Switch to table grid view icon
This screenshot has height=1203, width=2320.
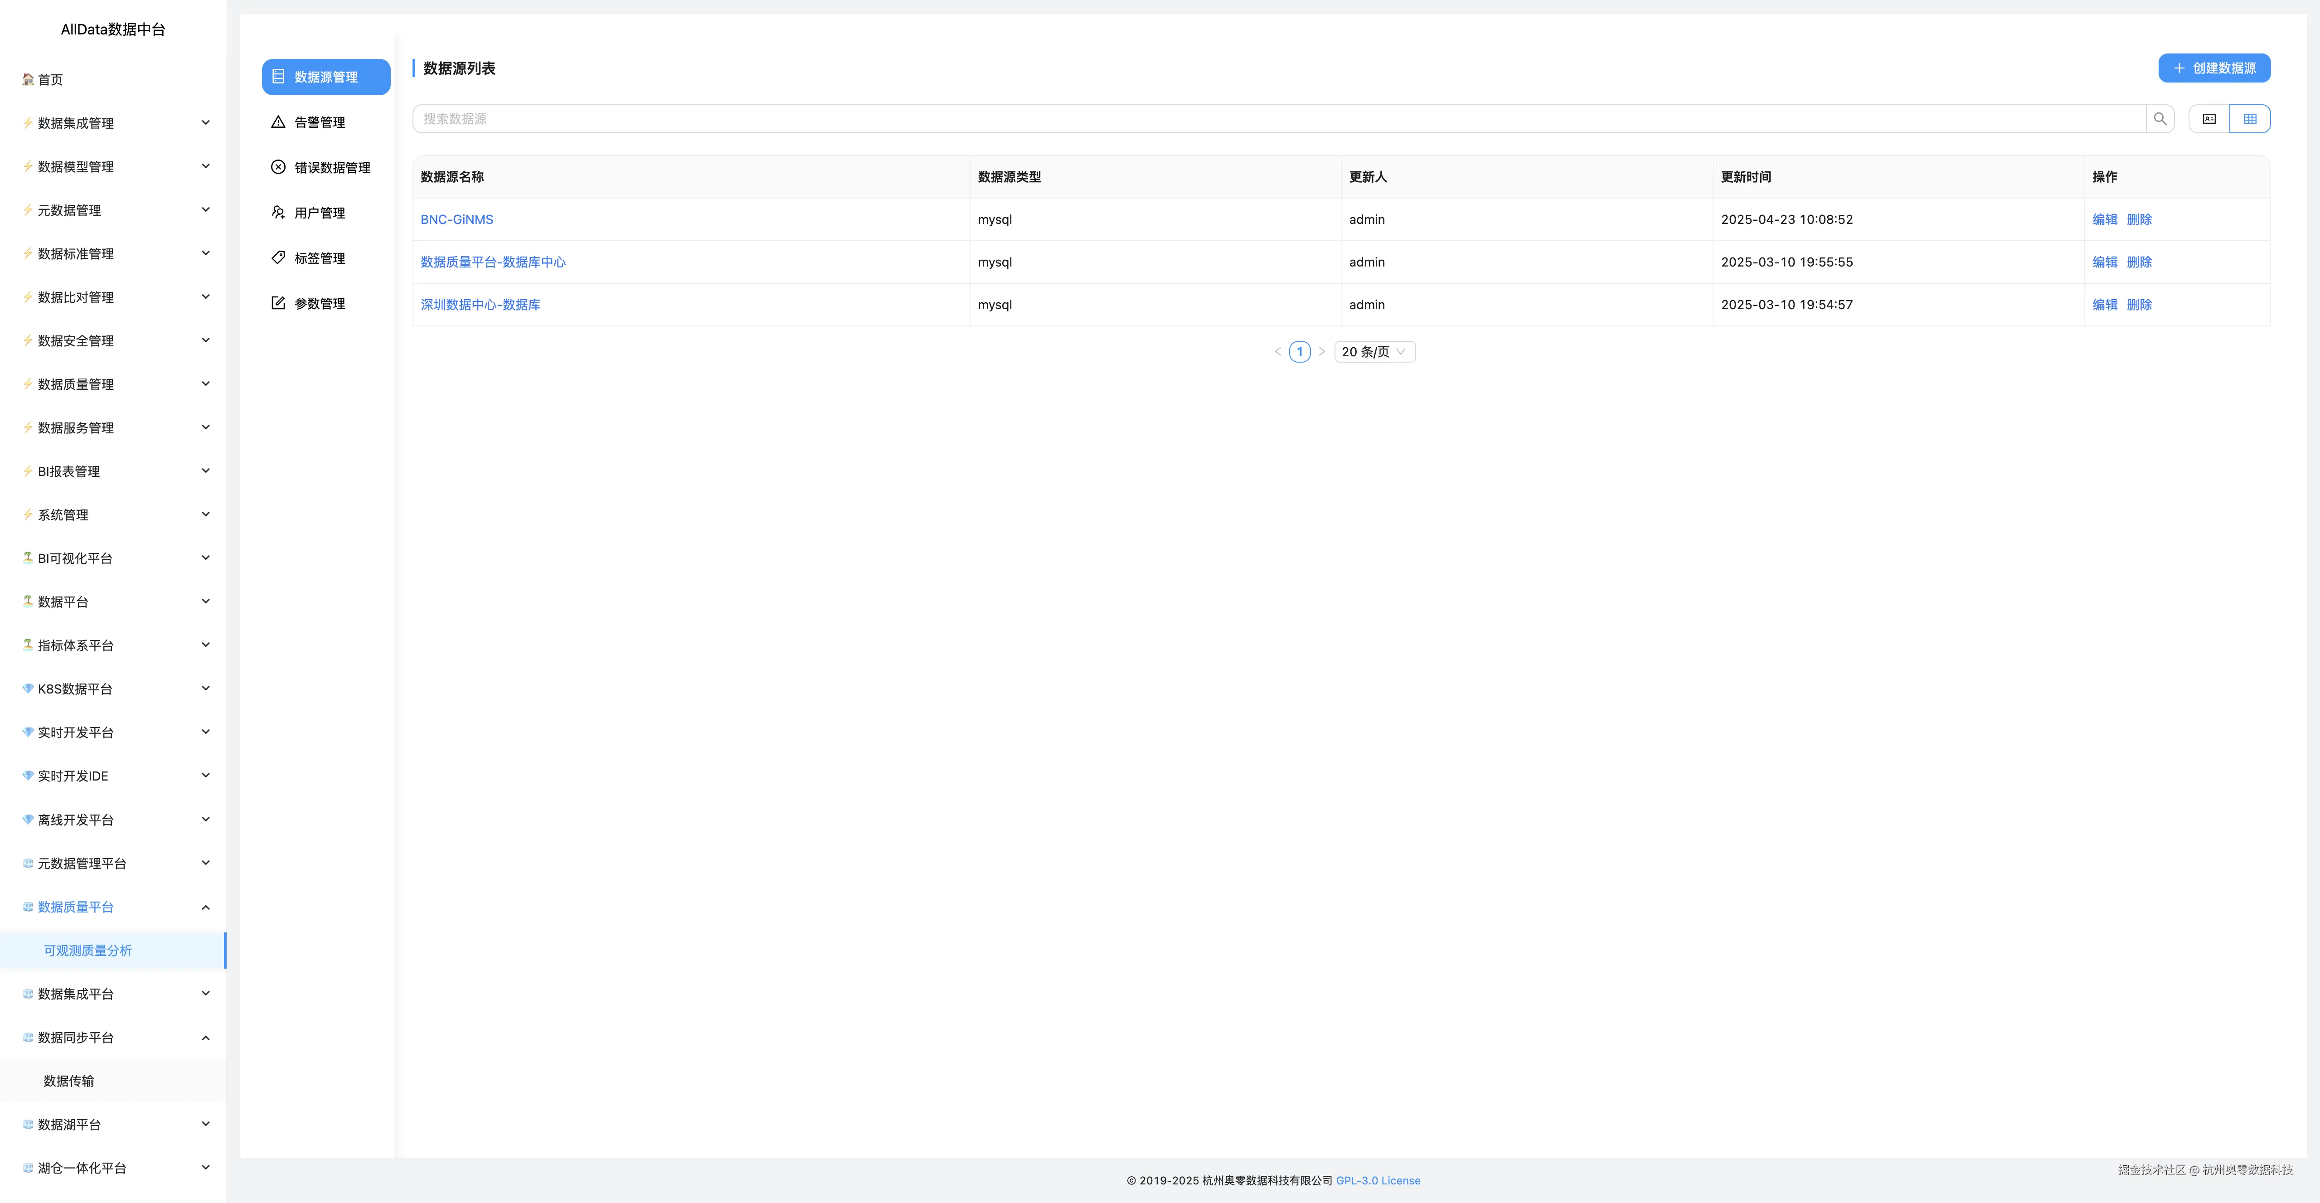(x=2249, y=119)
